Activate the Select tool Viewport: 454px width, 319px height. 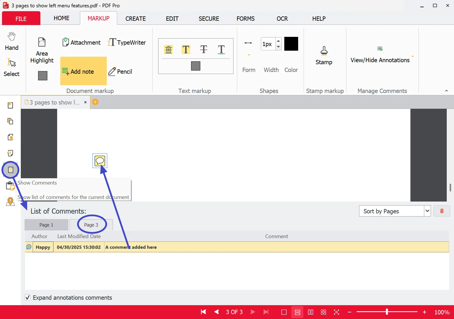[x=12, y=67]
